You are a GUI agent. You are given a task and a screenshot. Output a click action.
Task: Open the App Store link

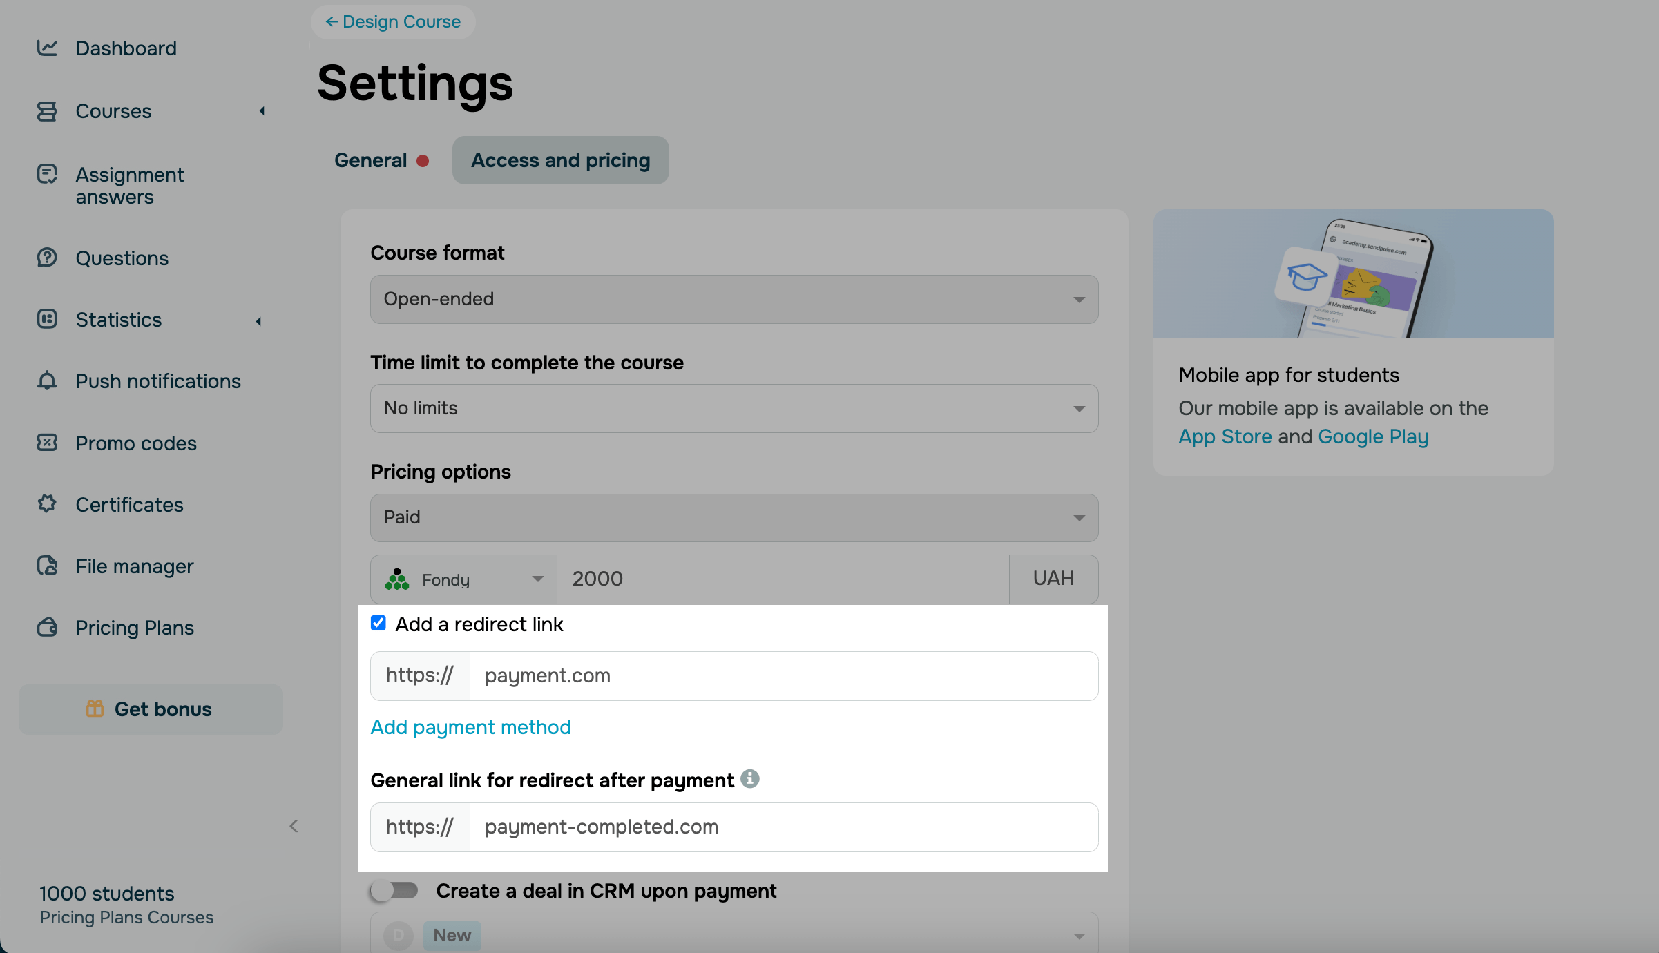point(1225,436)
